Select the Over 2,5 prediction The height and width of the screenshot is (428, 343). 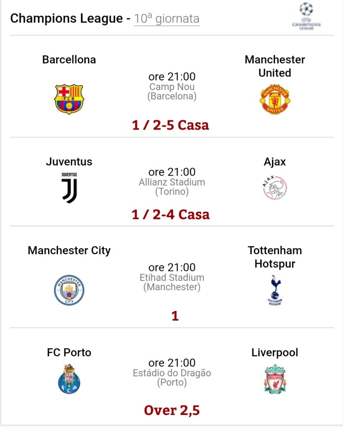[x=172, y=410]
